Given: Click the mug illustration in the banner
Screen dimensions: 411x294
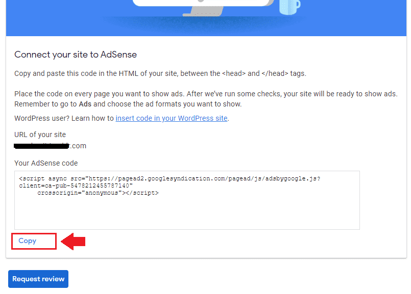Looking at the screenshot, I should (289, 7).
